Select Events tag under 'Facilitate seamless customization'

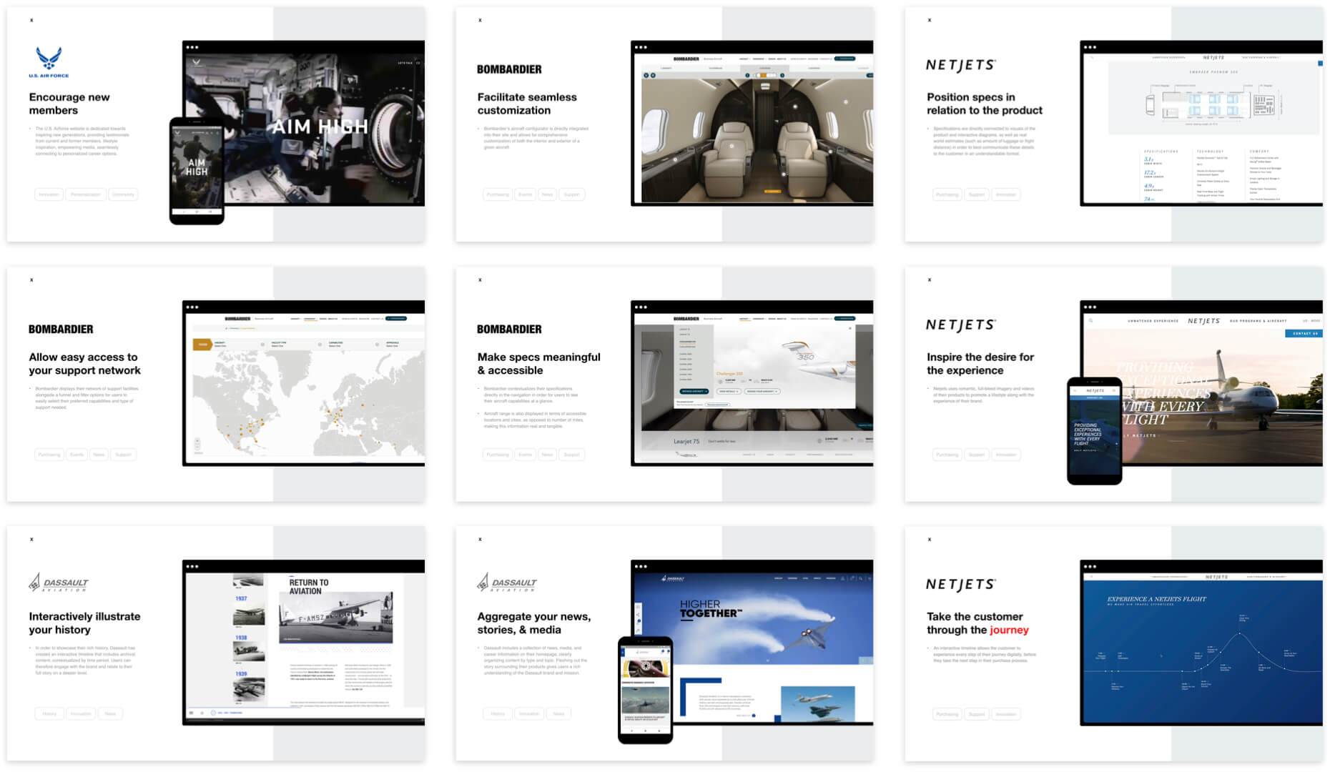click(x=526, y=194)
